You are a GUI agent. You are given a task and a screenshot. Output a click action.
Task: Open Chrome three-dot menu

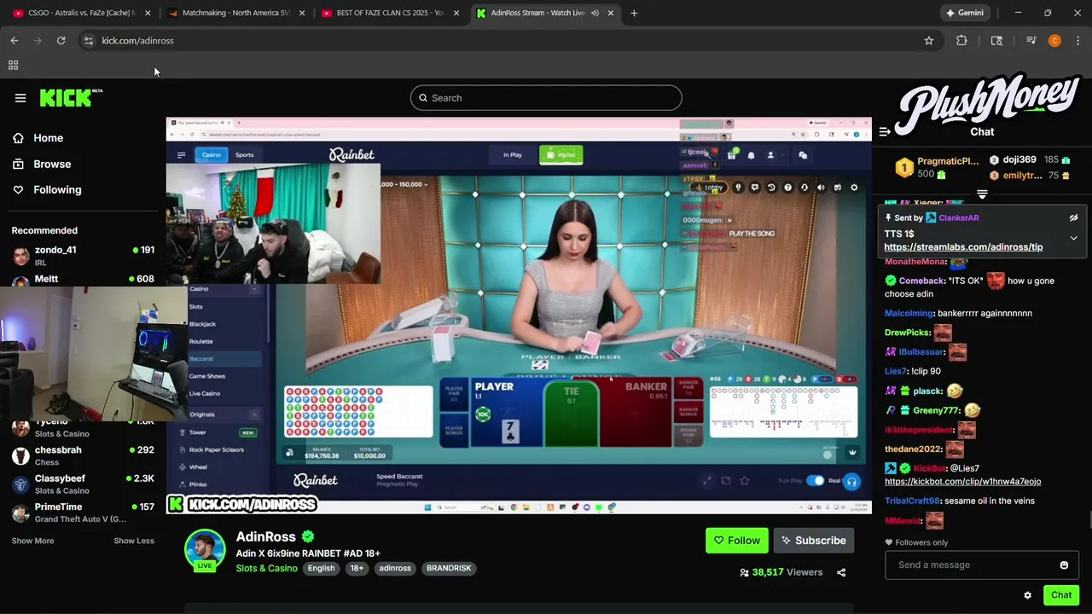pyautogui.click(x=1077, y=40)
